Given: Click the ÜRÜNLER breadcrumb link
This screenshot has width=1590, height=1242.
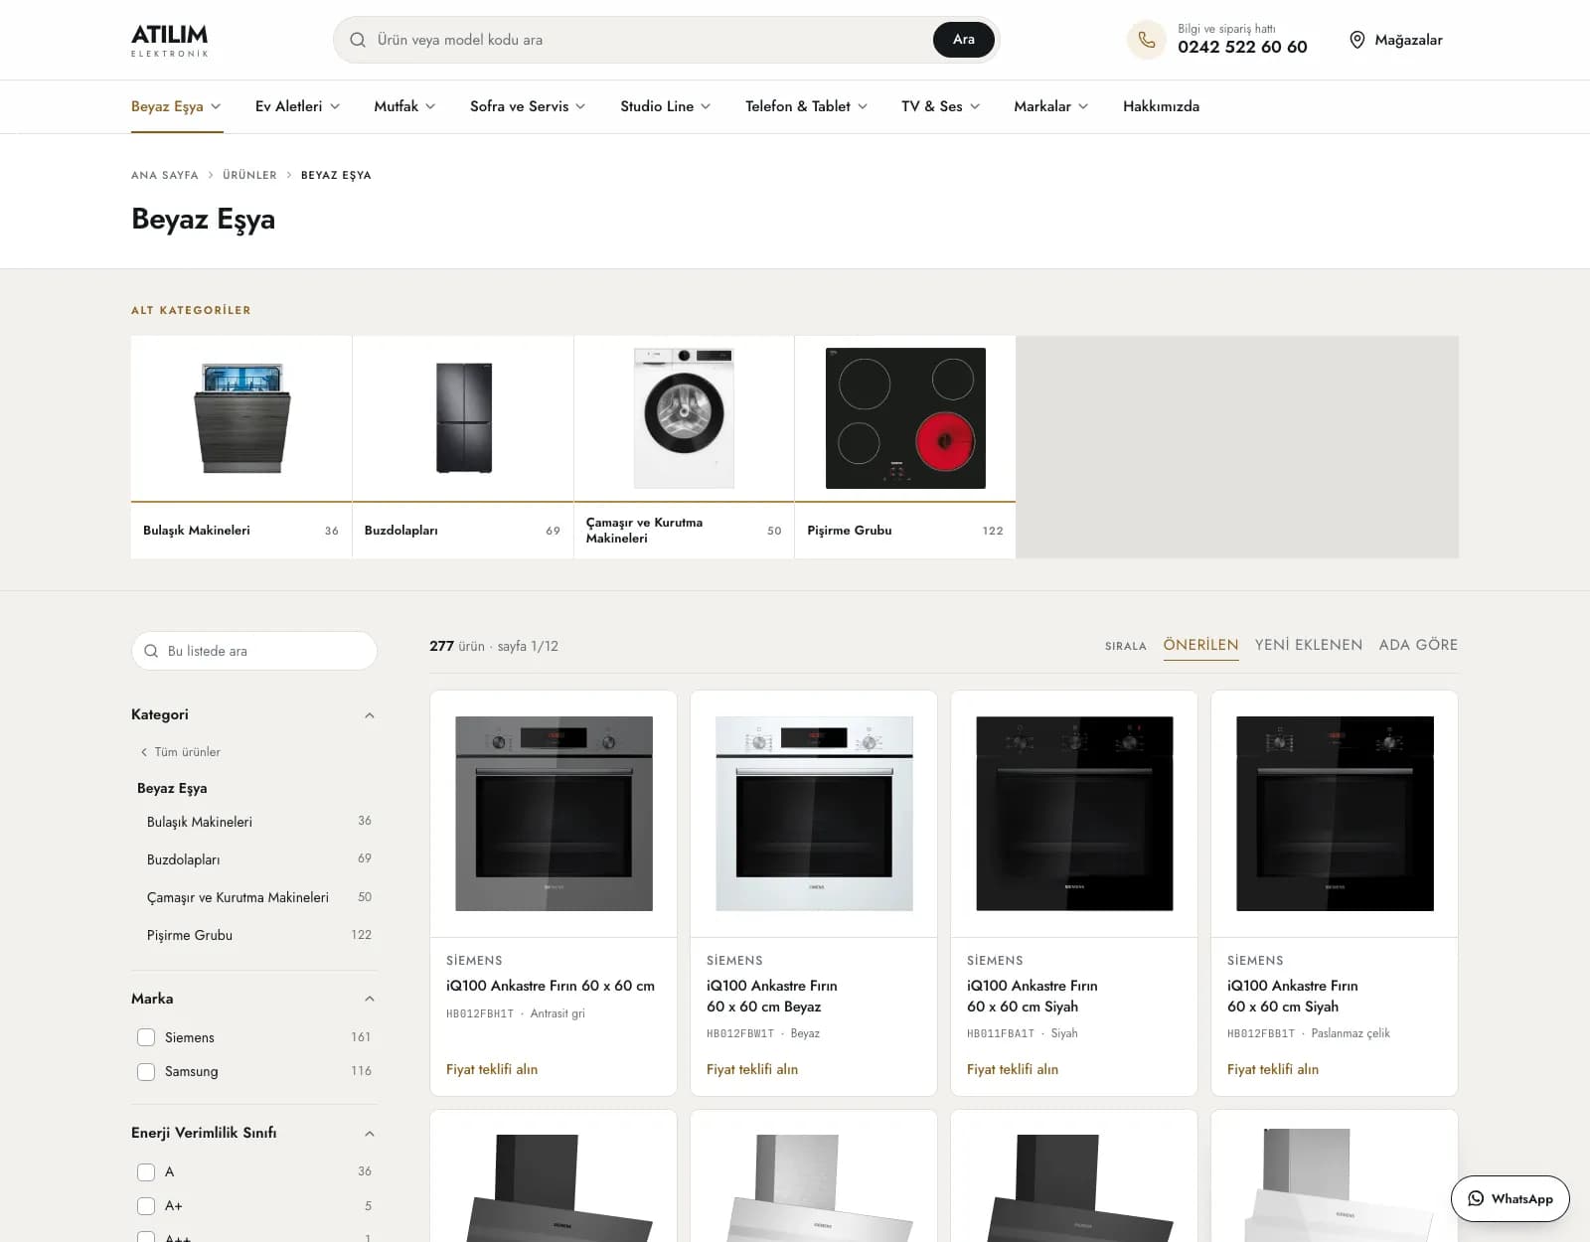Looking at the screenshot, I should 249,175.
